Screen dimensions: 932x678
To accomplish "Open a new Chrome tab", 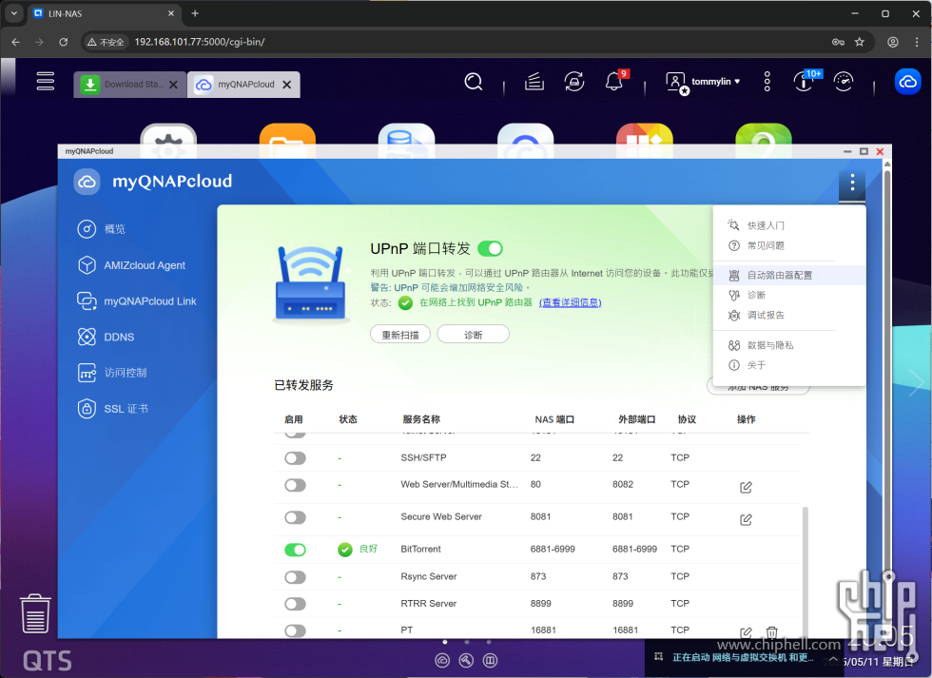I will (x=195, y=13).
